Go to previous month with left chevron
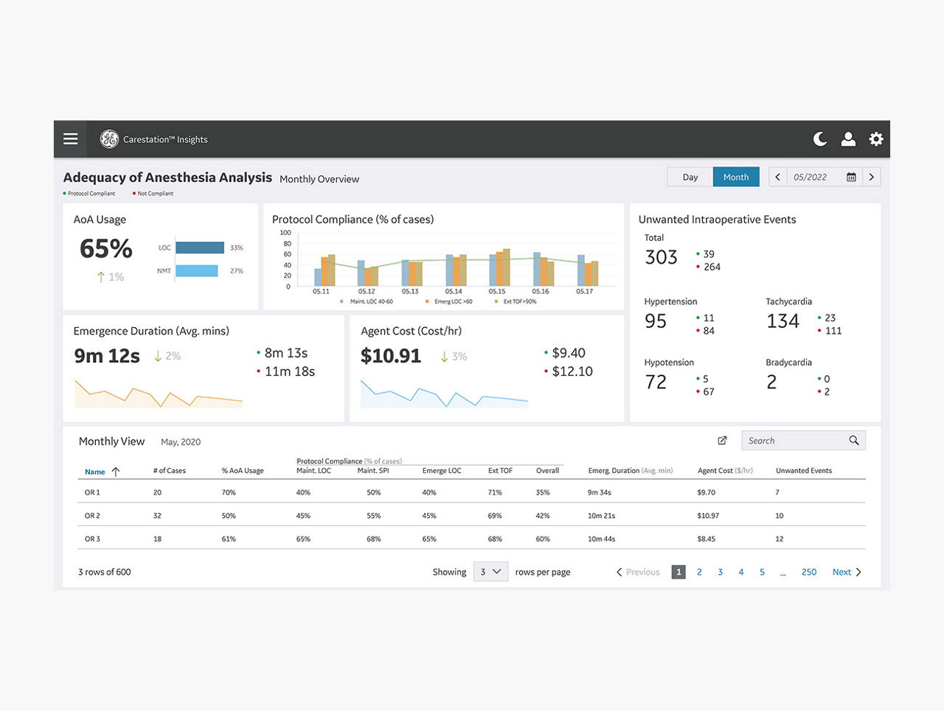This screenshot has height=711, width=944. pos(778,177)
